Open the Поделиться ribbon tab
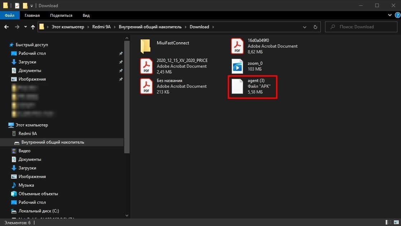This screenshot has width=401, height=226. 61,15
